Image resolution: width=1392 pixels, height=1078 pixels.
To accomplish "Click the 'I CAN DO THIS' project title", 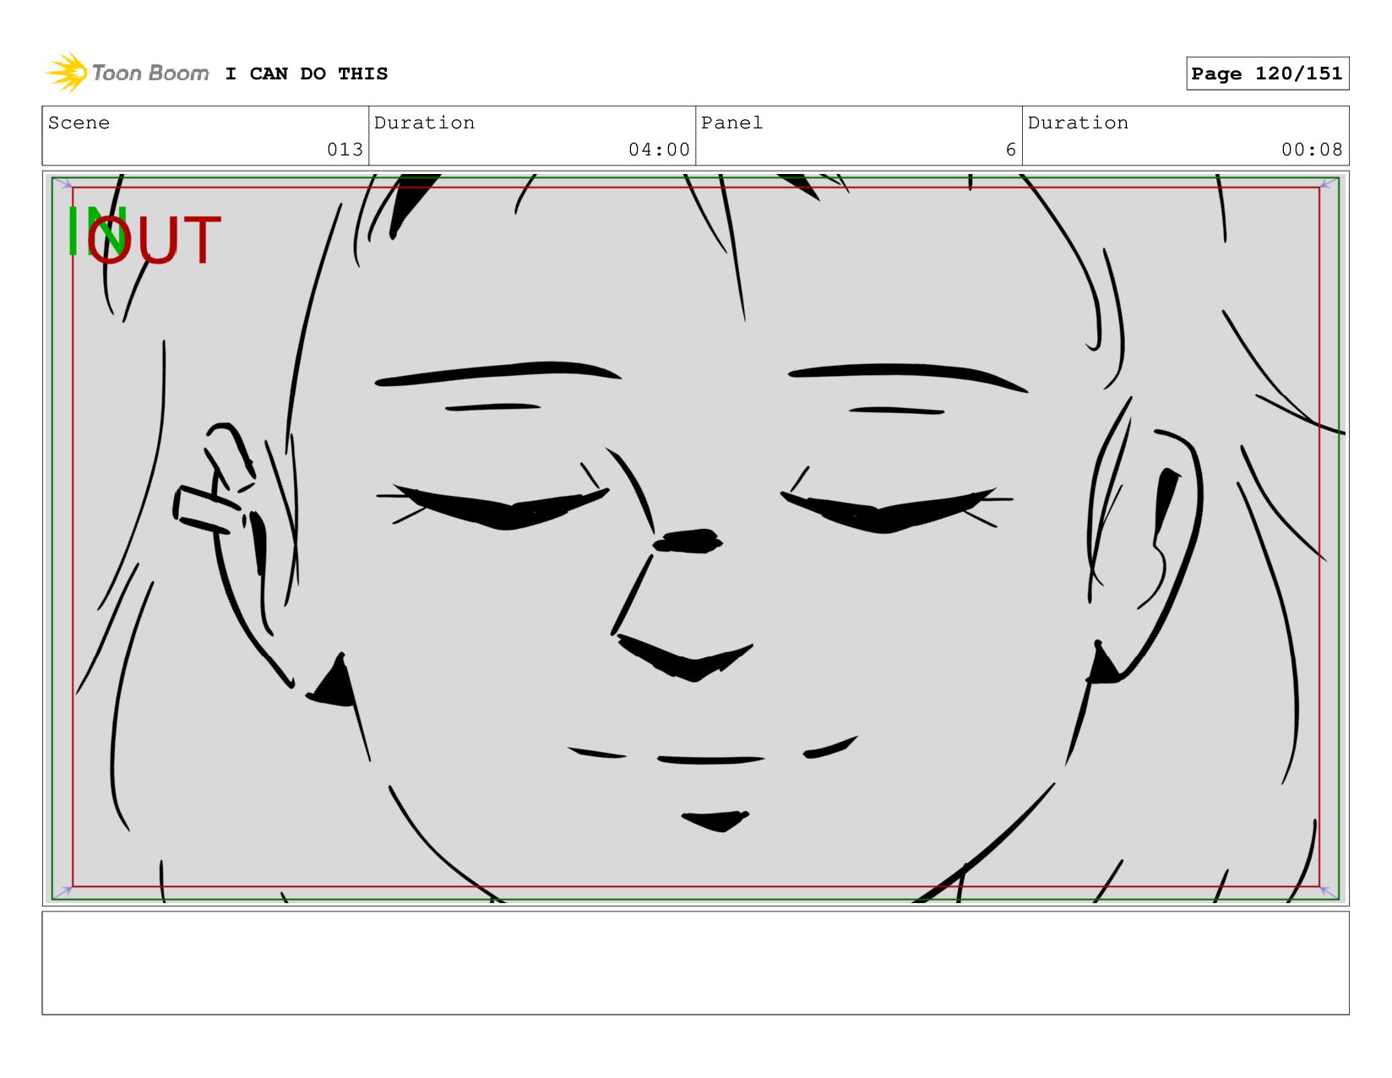I will click(x=307, y=73).
